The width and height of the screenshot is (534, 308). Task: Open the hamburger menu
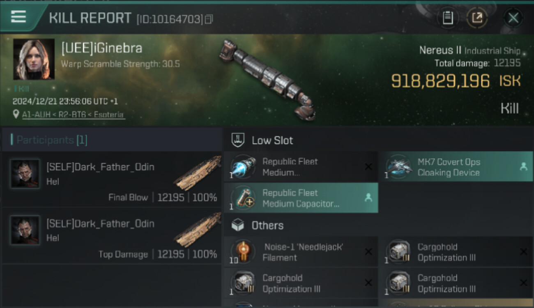tap(18, 17)
